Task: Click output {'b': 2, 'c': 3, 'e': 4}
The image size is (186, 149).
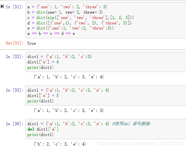Action: [x=60, y=144]
